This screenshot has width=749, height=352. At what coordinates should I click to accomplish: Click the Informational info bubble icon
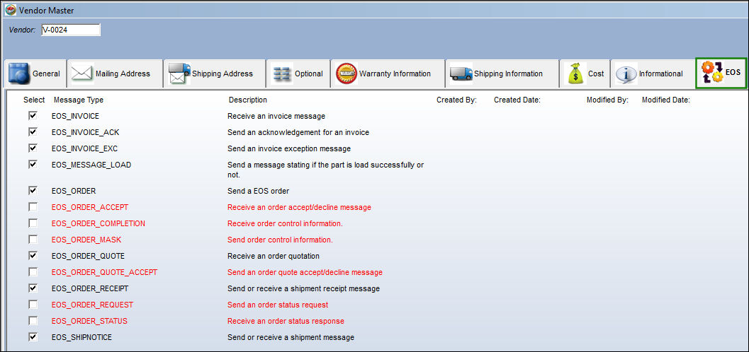pos(626,74)
